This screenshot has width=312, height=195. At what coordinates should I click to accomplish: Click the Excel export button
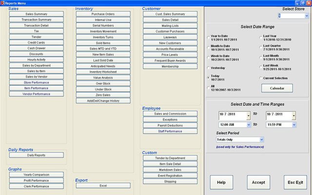pos(103,186)
